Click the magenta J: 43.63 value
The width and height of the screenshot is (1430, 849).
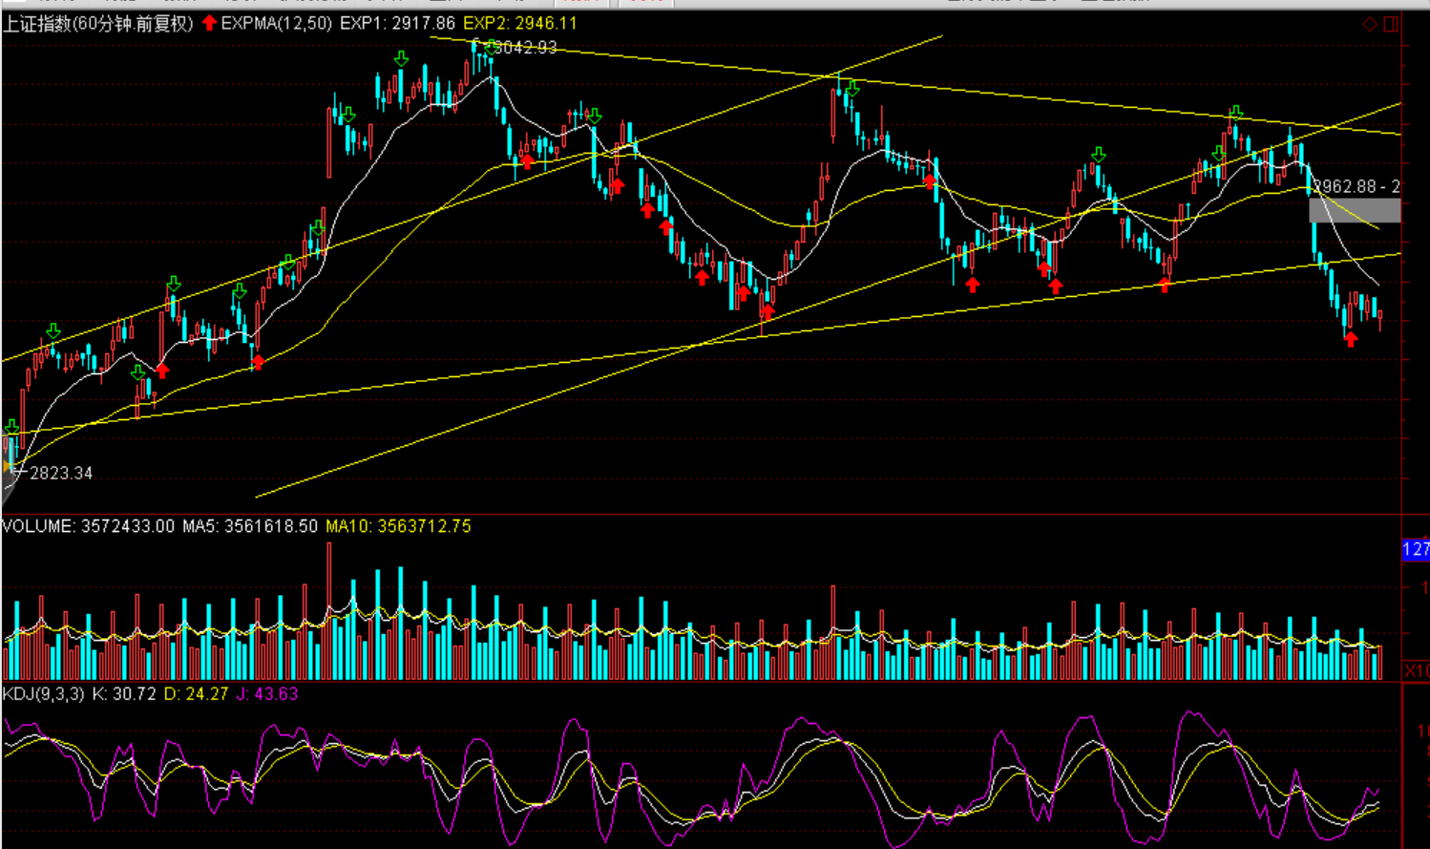pyautogui.click(x=267, y=694)
